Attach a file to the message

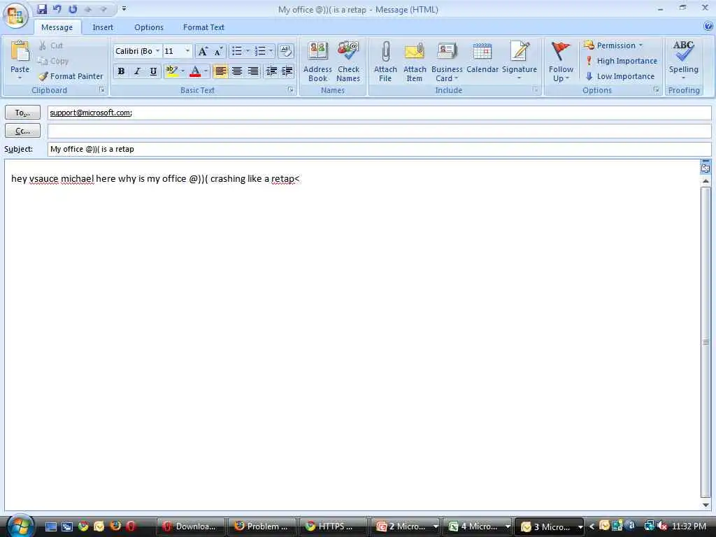point(385,62)
